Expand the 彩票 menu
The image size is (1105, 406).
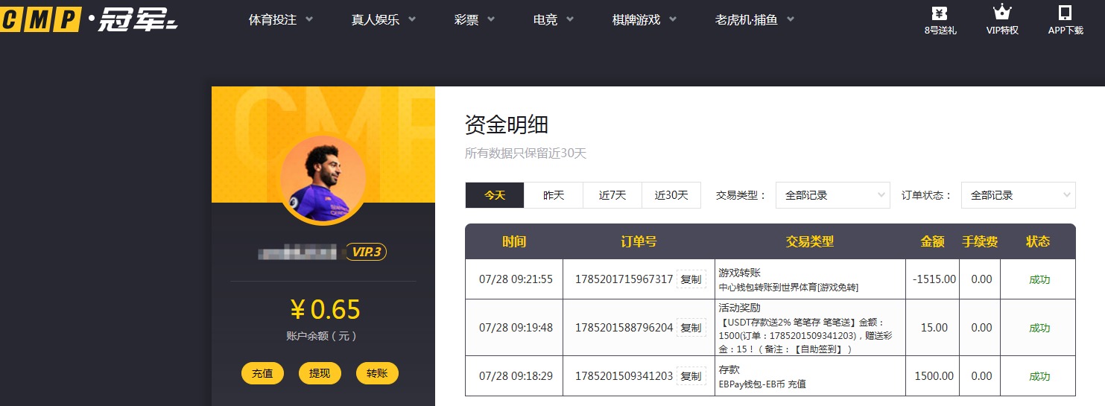pyautogui.click(x=475, y=20)
